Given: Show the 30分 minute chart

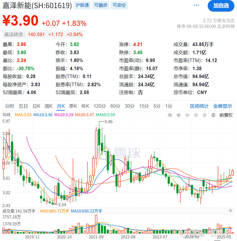Looking at the screenshot, I should coord(129,106).
